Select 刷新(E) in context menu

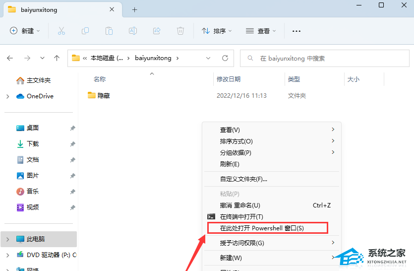point(230,164)
